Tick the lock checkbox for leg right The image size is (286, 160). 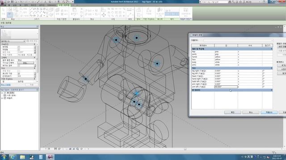click(264, 71)
